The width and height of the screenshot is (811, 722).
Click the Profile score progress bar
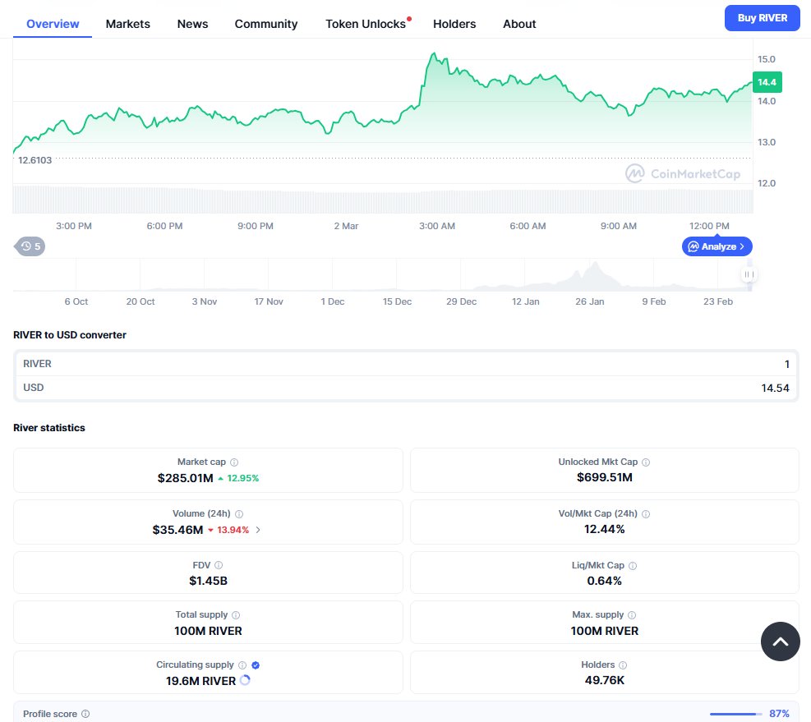coord(735,714)
